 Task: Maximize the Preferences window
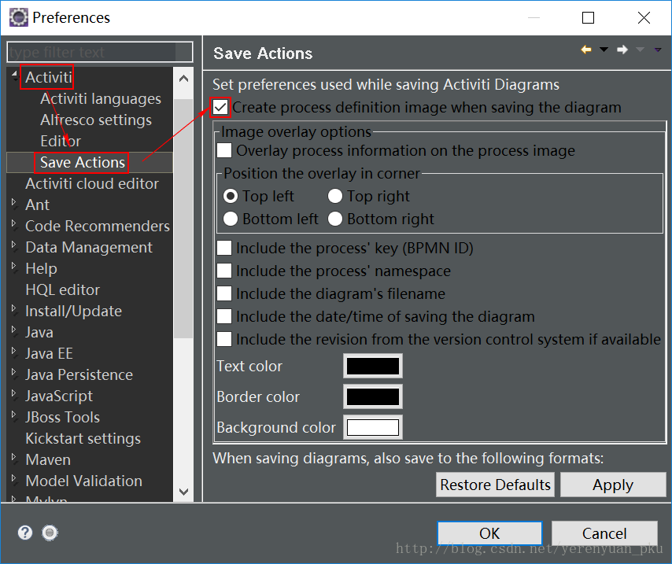pos(588,17)
